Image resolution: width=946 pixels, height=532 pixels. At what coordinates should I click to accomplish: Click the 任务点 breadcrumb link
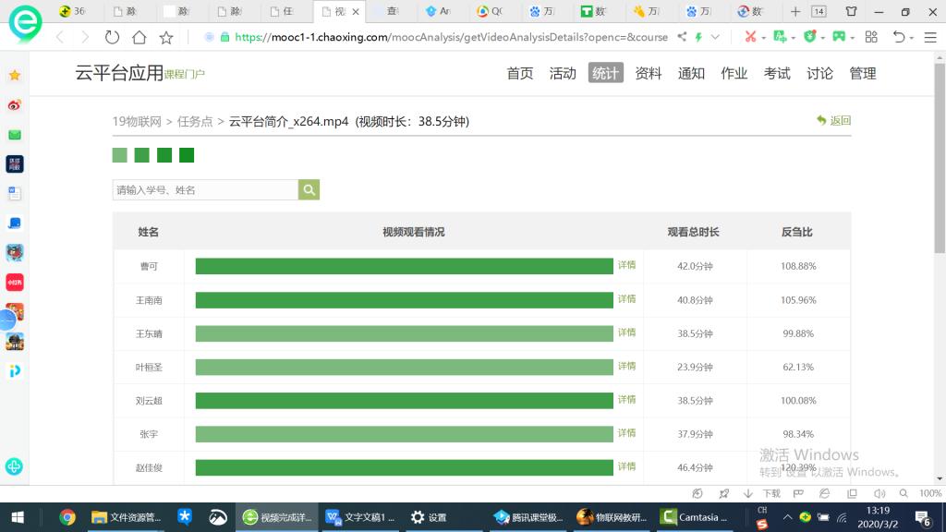[195, 122]
